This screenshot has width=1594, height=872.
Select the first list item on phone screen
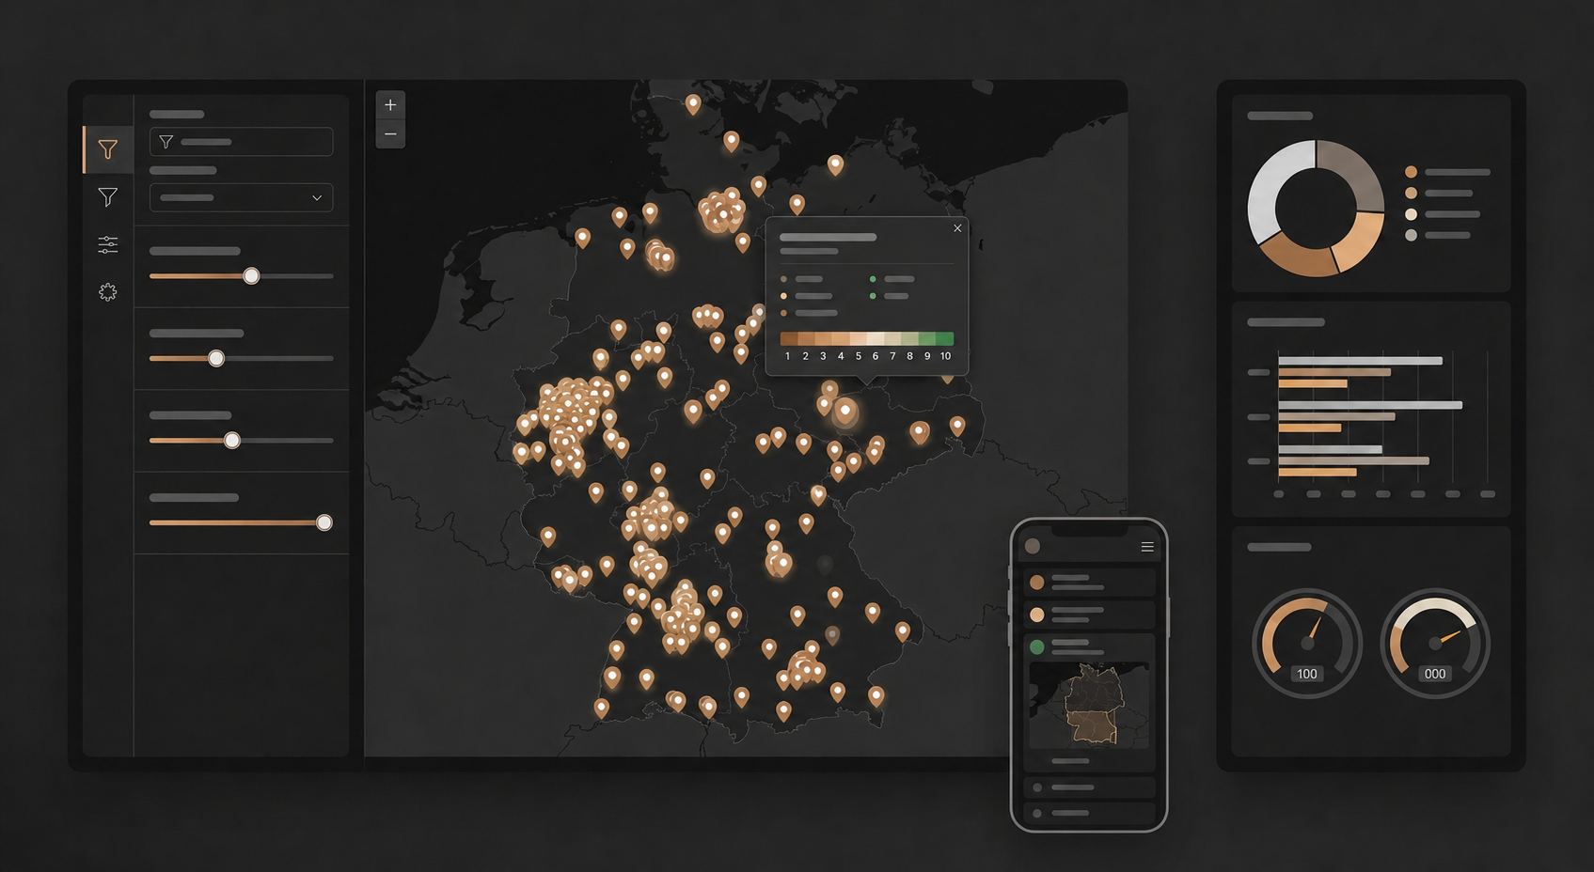(x=1089, y=583)
